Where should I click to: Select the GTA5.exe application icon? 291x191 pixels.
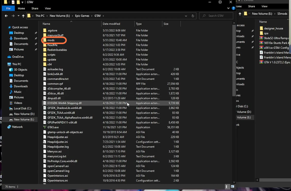click(45, 127)
